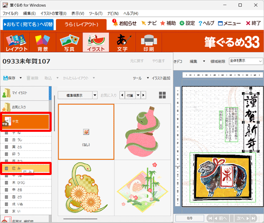Expand the 保存 save dropdown arrow
The width and height of the screenshot is (264, 223).
(21, 77)
